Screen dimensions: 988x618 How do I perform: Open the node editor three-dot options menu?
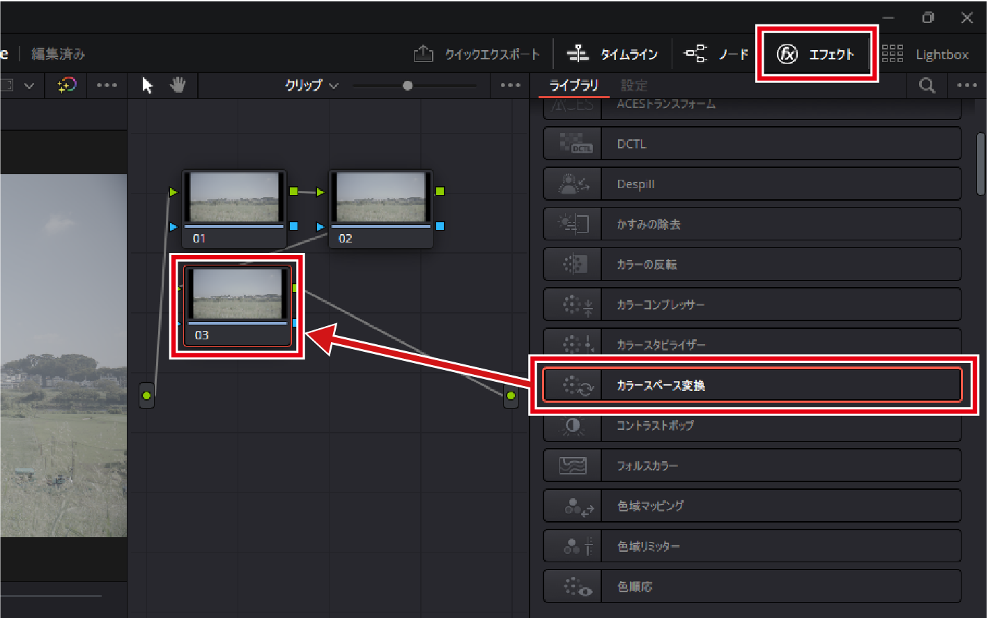point(510,86)
